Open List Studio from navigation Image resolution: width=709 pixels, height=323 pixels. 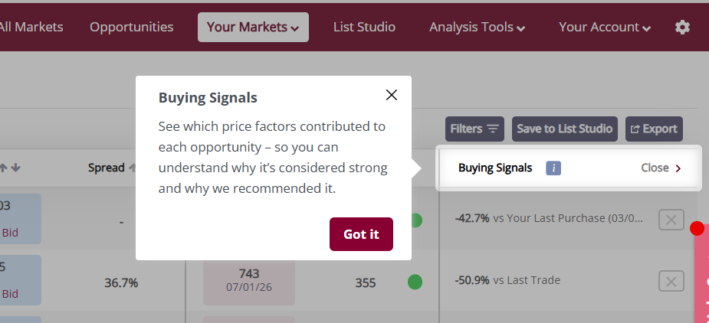click(364, 27)
